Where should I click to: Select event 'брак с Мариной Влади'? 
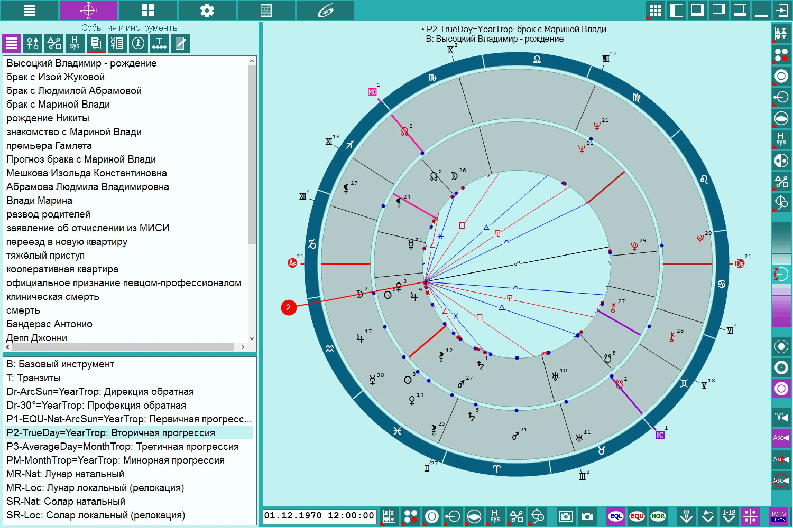(x=58, y=104)
